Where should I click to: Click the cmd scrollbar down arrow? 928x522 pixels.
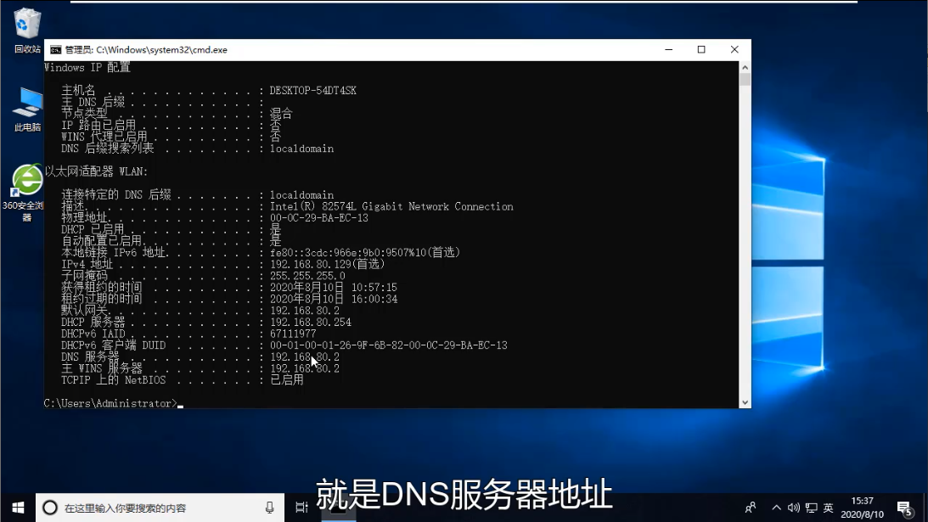tap(745, 402)
